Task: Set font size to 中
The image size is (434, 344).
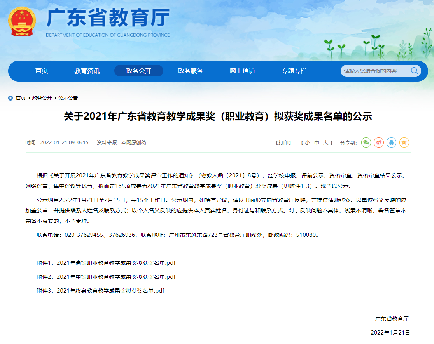Action: [x=317, y=142]
